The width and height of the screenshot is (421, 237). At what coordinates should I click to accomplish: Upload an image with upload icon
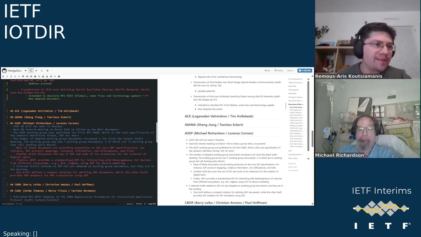(x=47, y=76)
